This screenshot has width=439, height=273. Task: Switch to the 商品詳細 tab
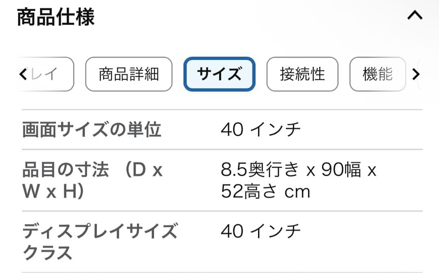pyautogui.click(x=128, y=74)
